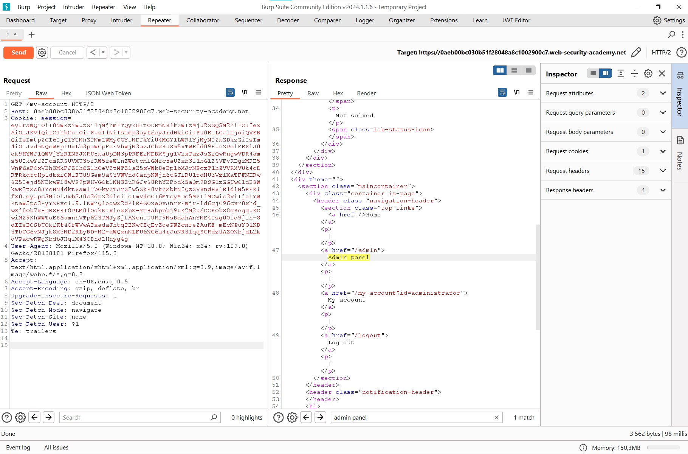This screenshot has height=454, width=688.
Task: Clear the admin panel search text
Action: click(497, 418)
